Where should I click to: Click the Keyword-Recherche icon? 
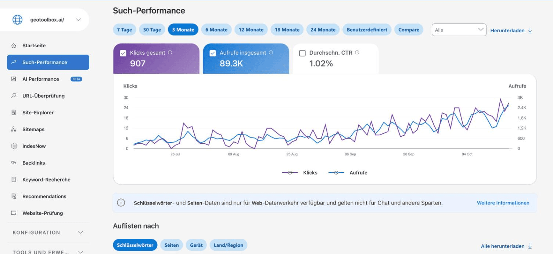click(x=14, y=180)
